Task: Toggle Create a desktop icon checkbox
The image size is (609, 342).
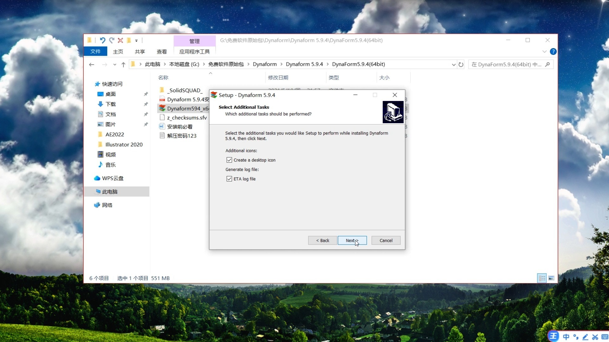Action: pos(229,160)
